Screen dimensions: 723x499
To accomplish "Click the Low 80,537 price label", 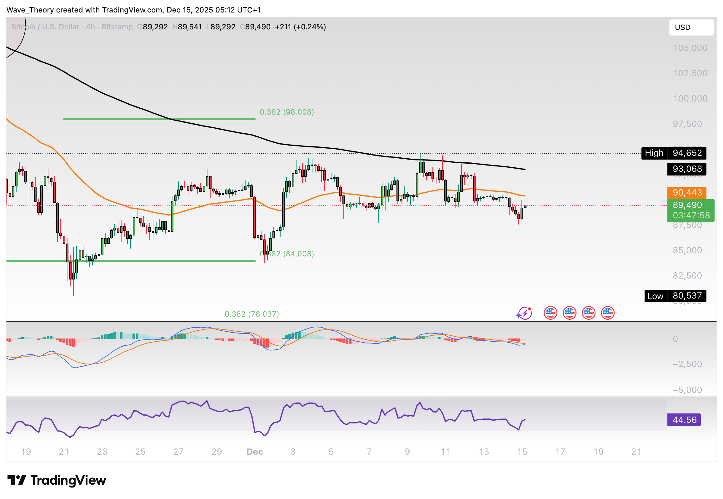I will point(675,296).
